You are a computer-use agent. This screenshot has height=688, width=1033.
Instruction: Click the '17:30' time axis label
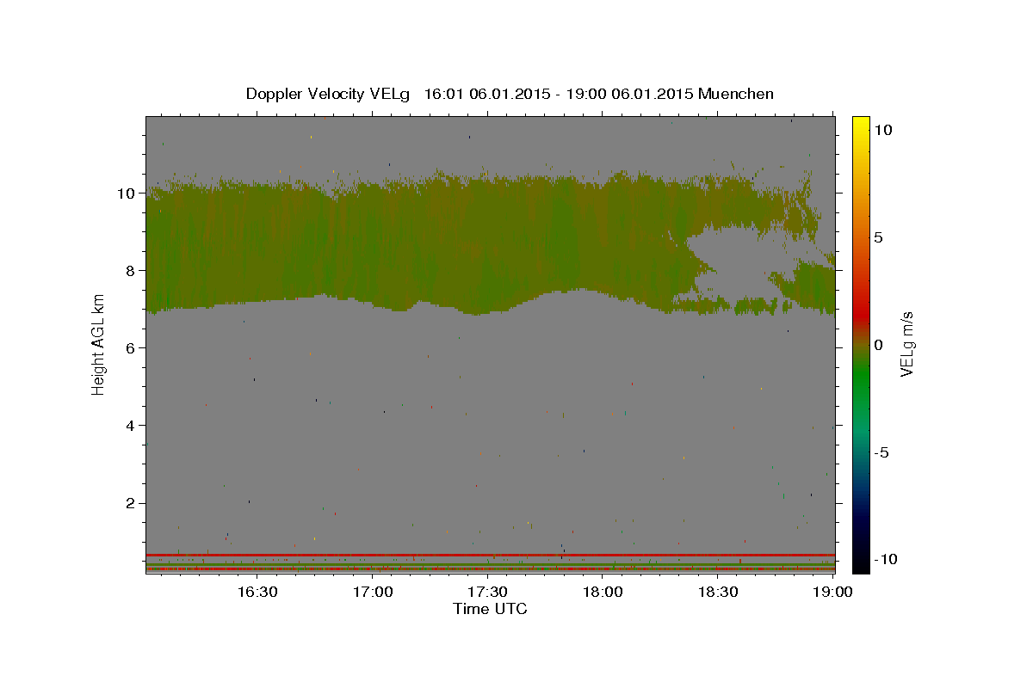coord(487,592)
